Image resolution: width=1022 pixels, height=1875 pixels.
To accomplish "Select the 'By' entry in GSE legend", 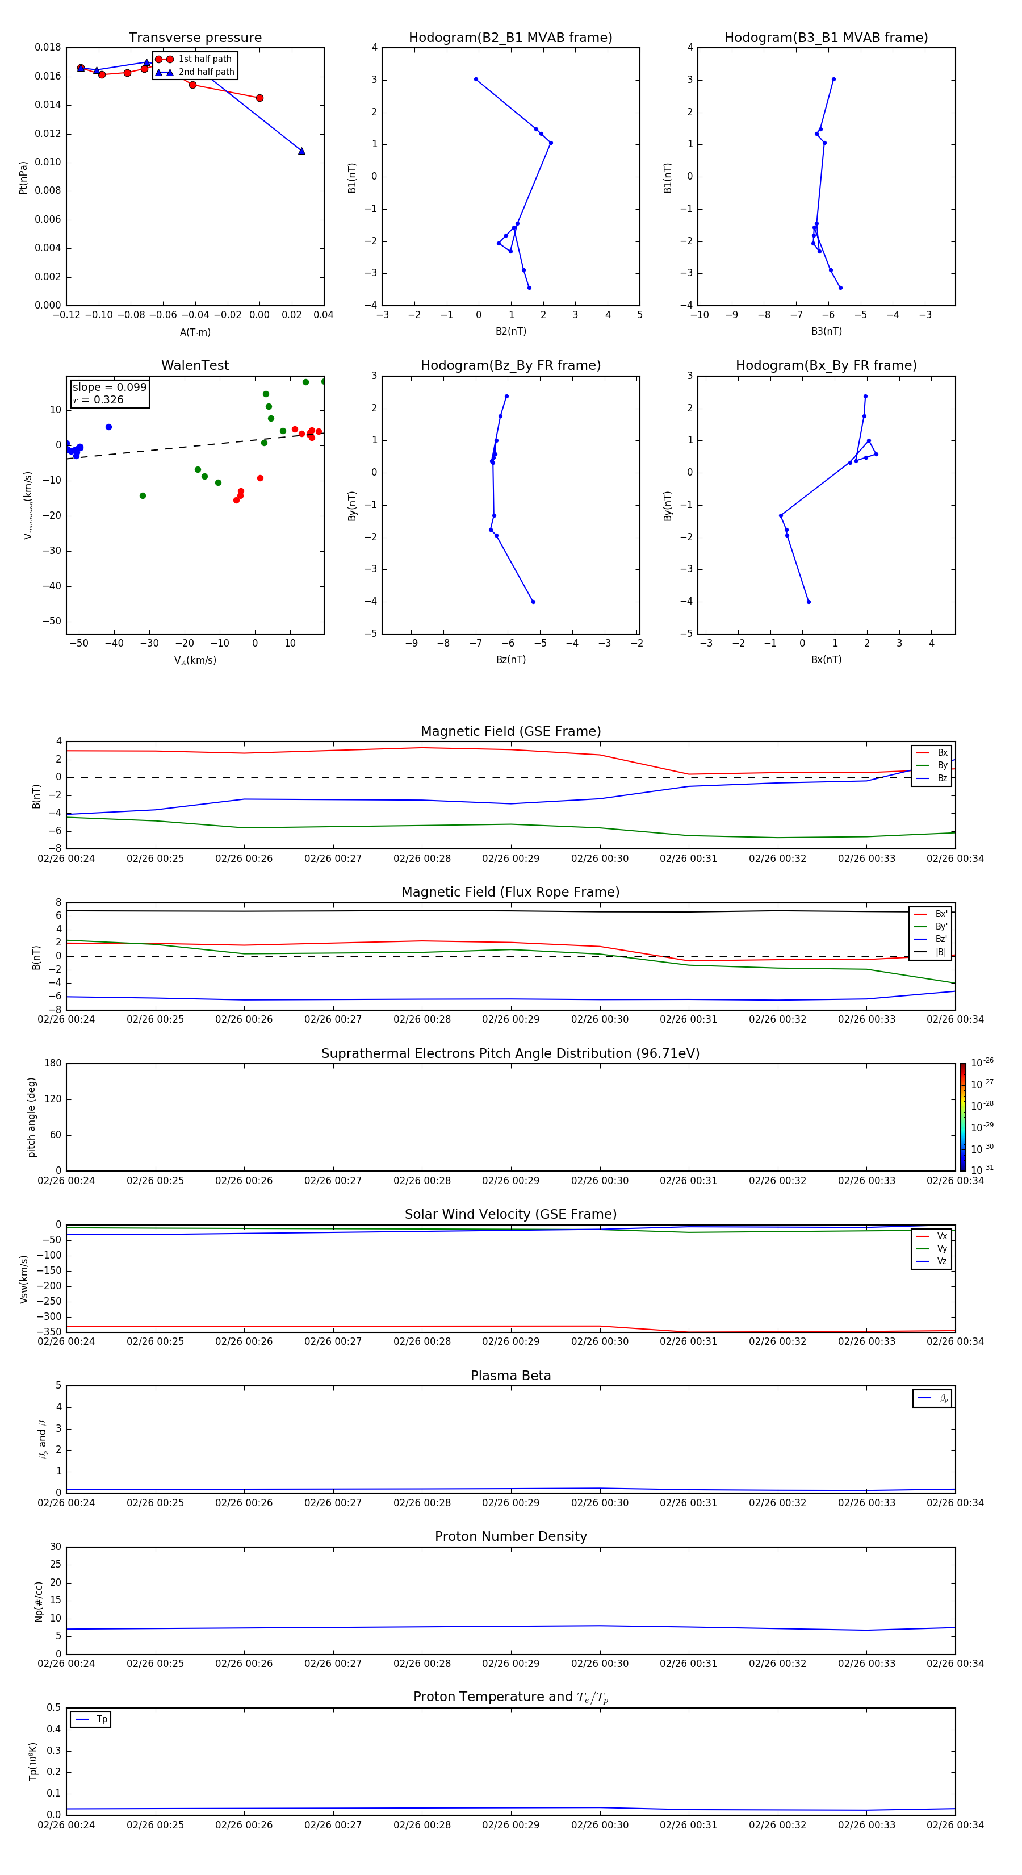I will click(932, 765).
